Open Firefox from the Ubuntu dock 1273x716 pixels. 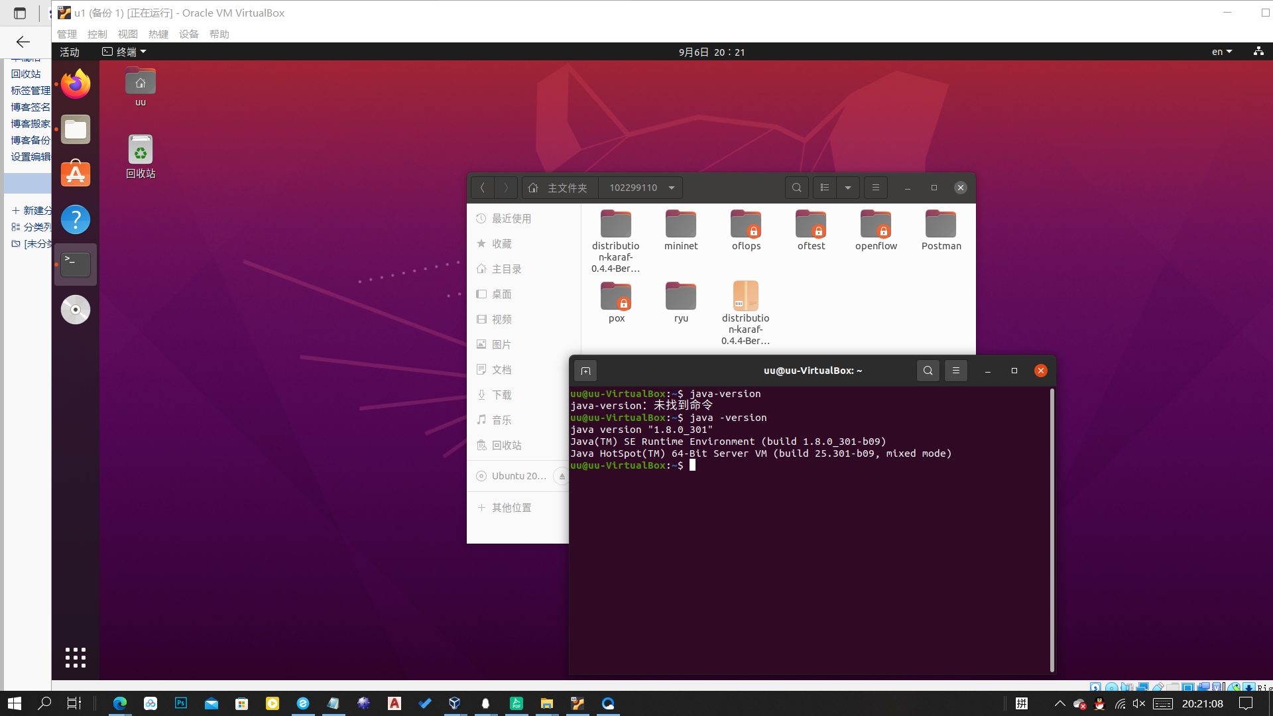pos(76,84)
